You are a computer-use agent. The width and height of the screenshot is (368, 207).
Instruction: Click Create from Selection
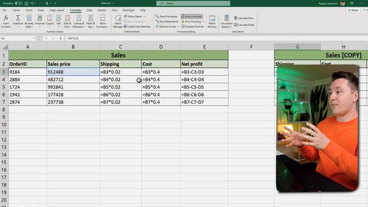[137, 26]
